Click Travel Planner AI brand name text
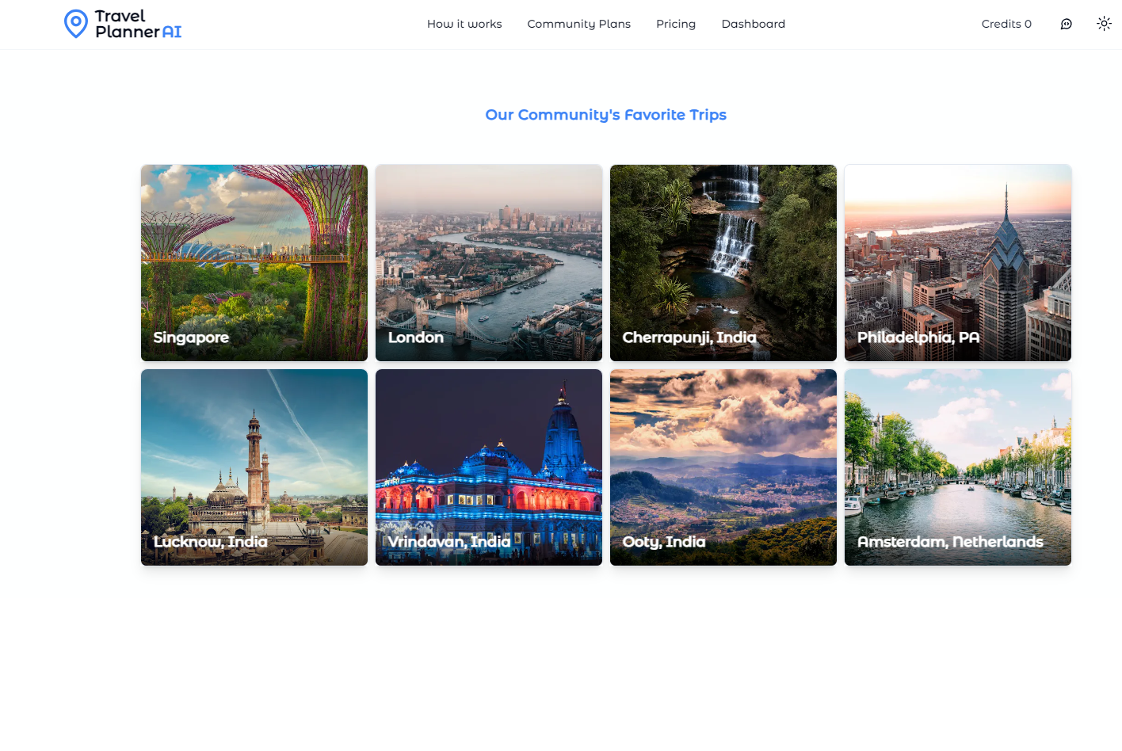 click(138, 24)
